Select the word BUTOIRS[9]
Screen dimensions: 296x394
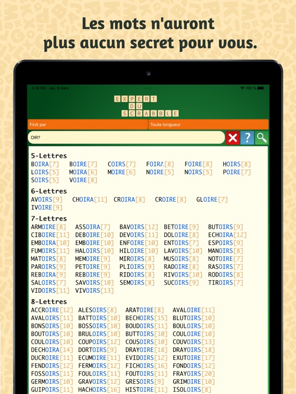(226, 227)
